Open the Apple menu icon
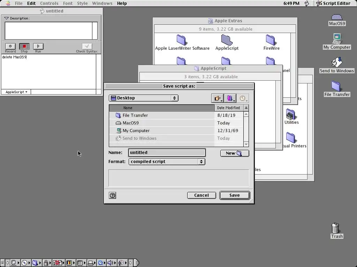357x267 pixels. (8, 3)
